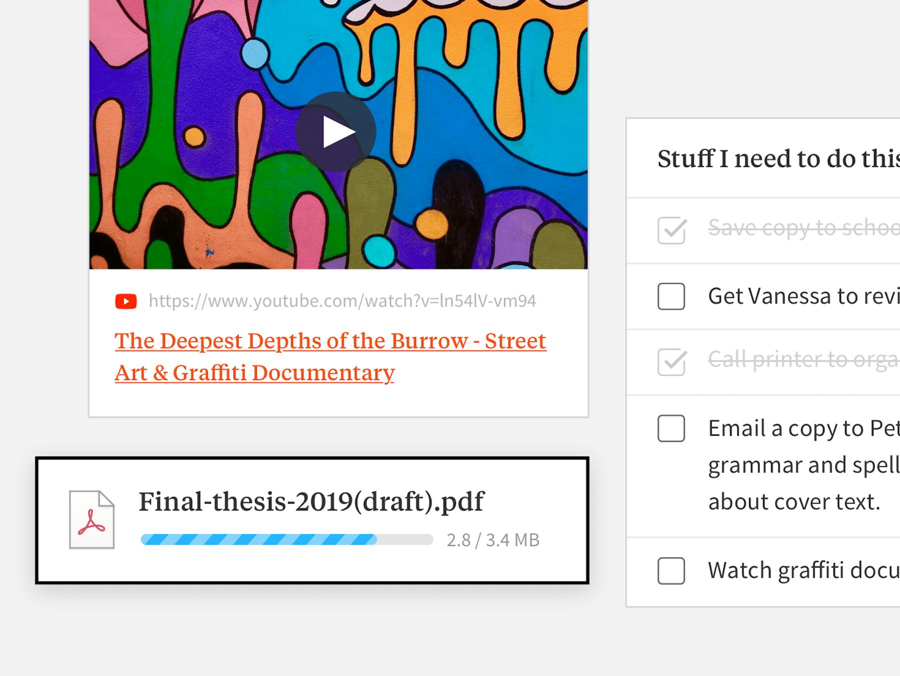This screenshot has height=676, width=900.
Task: Select the Watch graffiti documentary task text
Action: [x=803, y=570]
